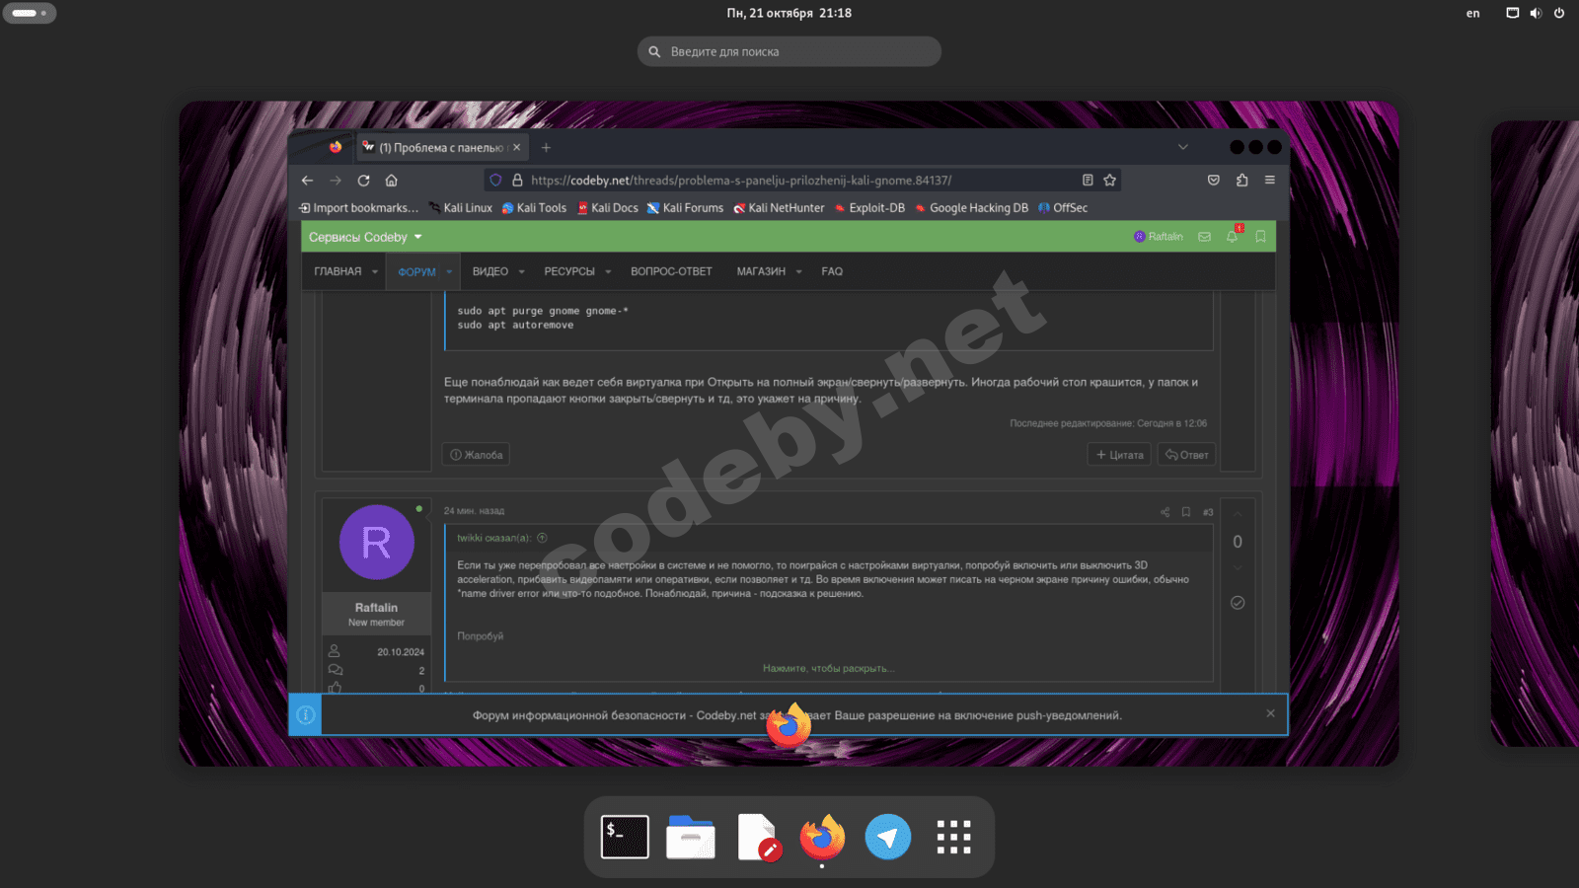Open the ВИДЕО navigation item
Image resolution: width=1579 pixels, height=888 pixels.
[490, 271]
